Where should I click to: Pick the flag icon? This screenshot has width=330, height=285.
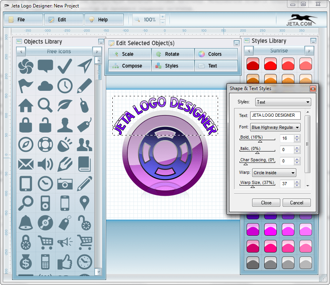pos(26,86)
